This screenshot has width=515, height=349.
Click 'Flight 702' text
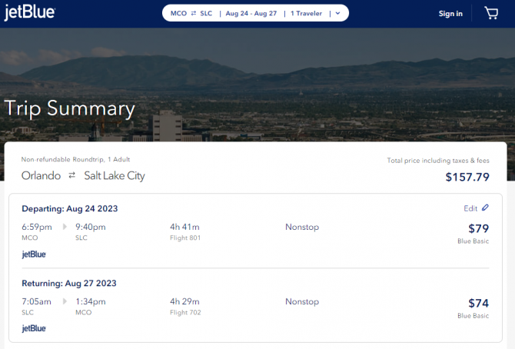click(x=185, y=312)
